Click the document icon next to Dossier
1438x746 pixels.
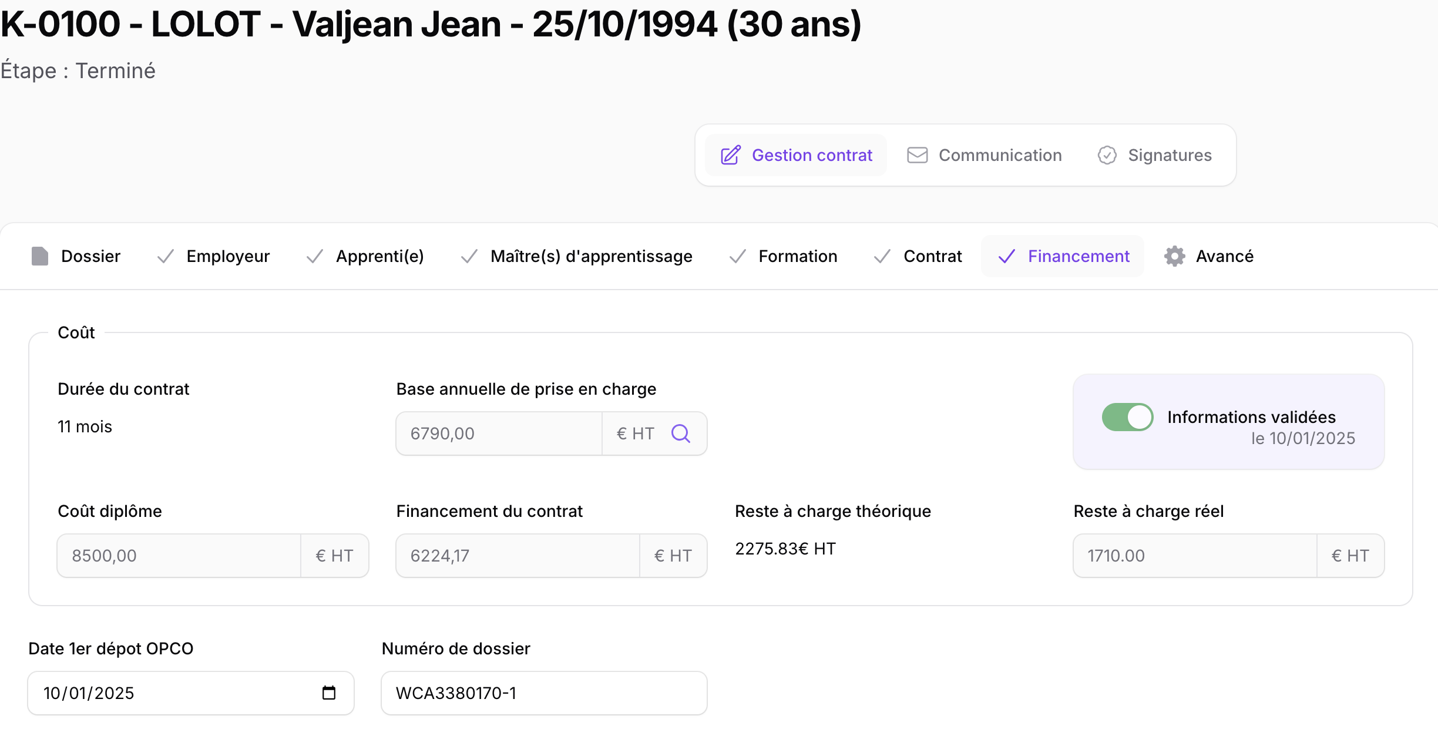click(x=39, y=256)
